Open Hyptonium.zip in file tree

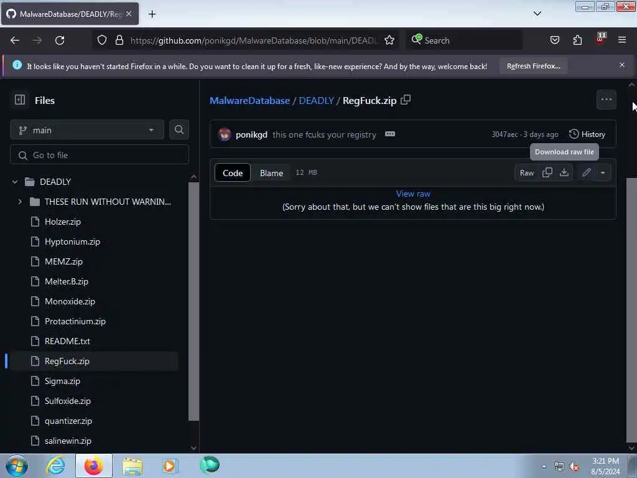[72, 241]
